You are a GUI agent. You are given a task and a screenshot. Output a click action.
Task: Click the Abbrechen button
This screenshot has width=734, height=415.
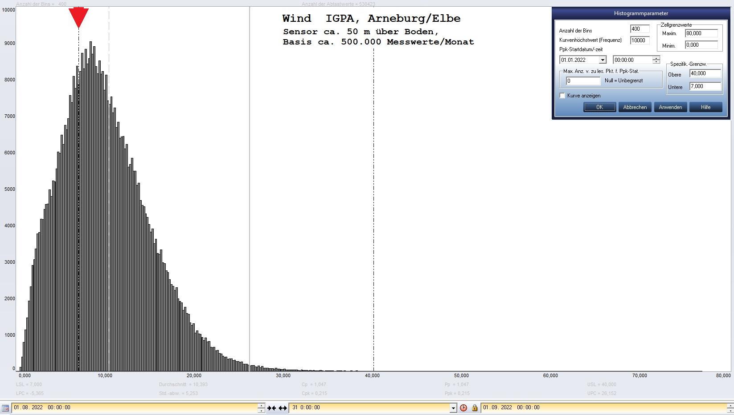coord(635,107)
